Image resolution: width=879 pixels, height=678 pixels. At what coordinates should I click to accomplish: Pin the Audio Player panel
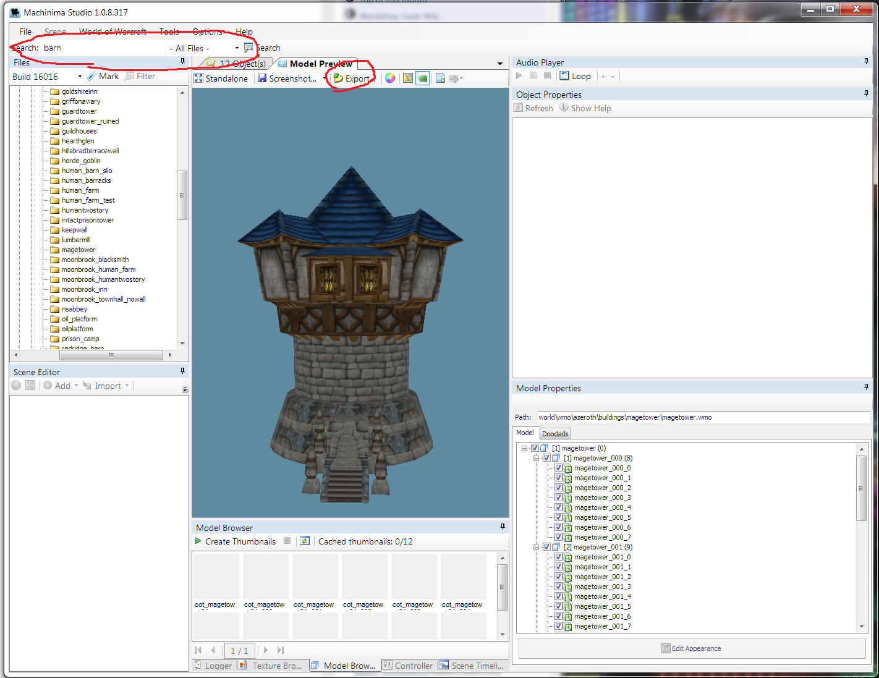(866, 61)
